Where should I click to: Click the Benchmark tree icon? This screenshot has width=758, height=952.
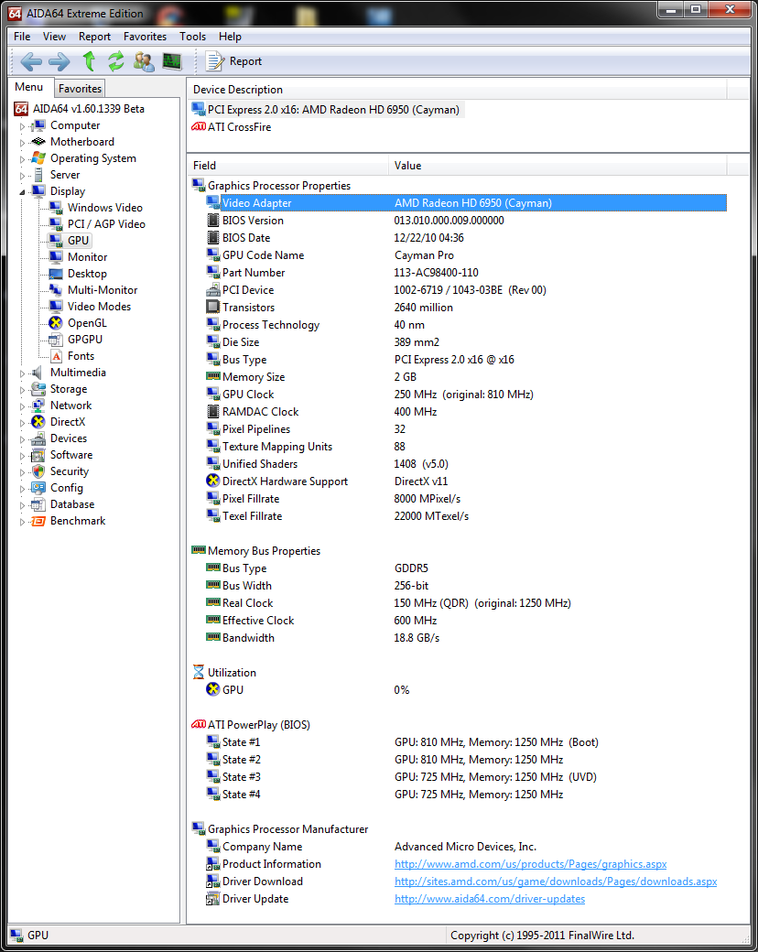(x=38, y=521)
